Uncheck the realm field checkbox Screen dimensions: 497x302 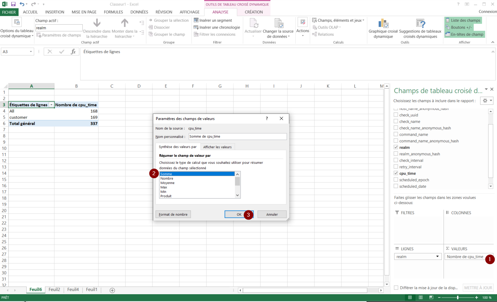pyautogui.click(x=396, y=147)
